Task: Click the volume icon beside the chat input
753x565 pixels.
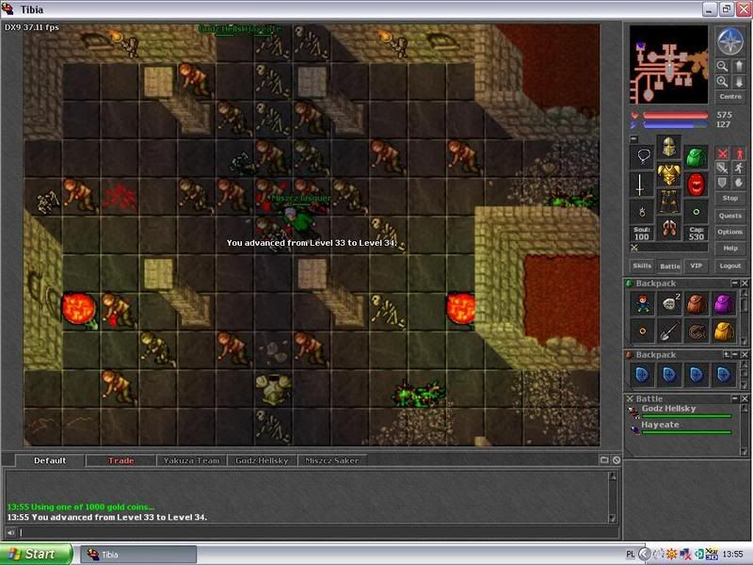Action: (x=10, y=532)
